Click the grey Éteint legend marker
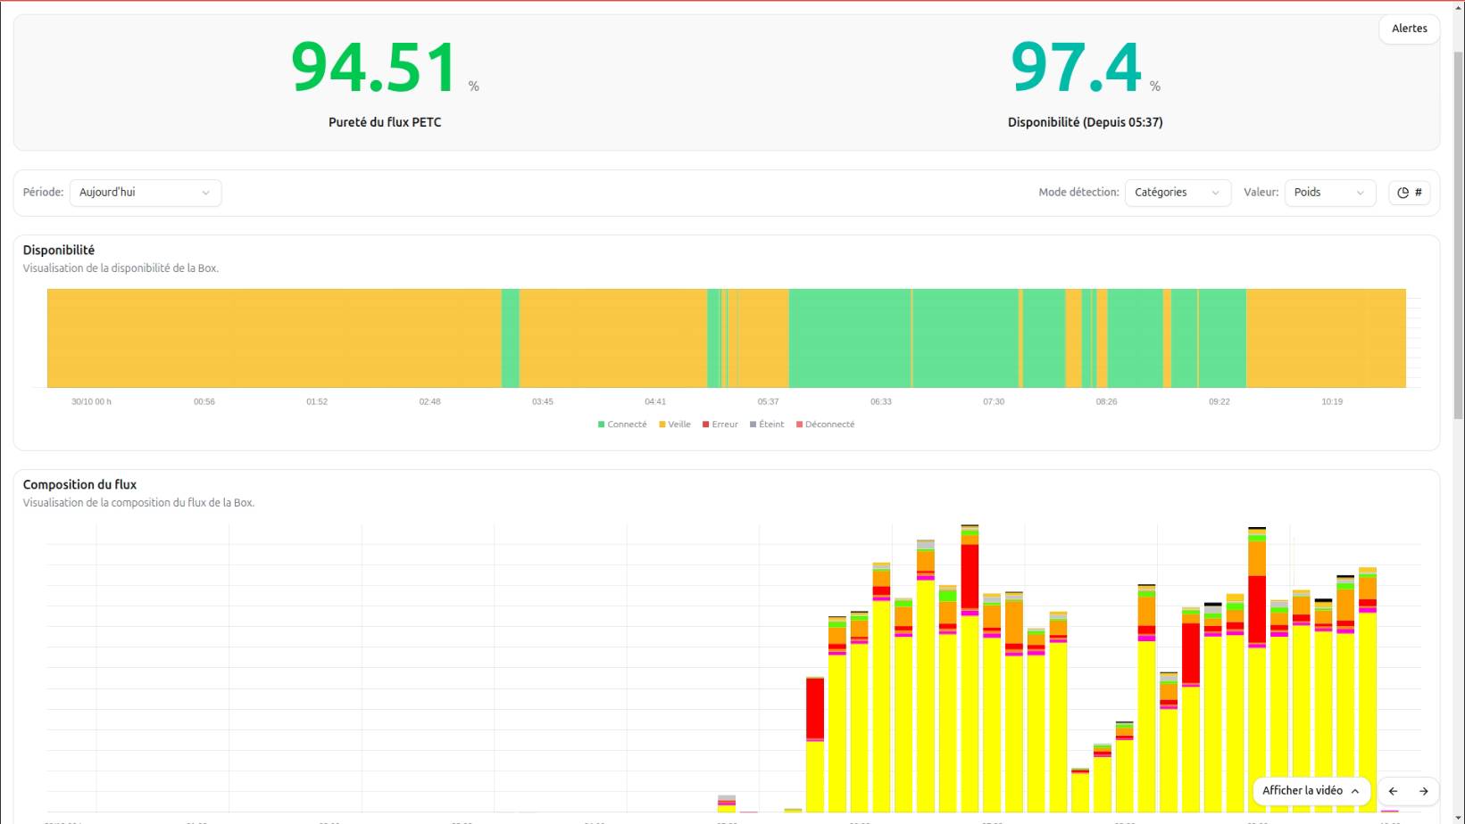The image size is (1465, 824). tap(753, 424)
